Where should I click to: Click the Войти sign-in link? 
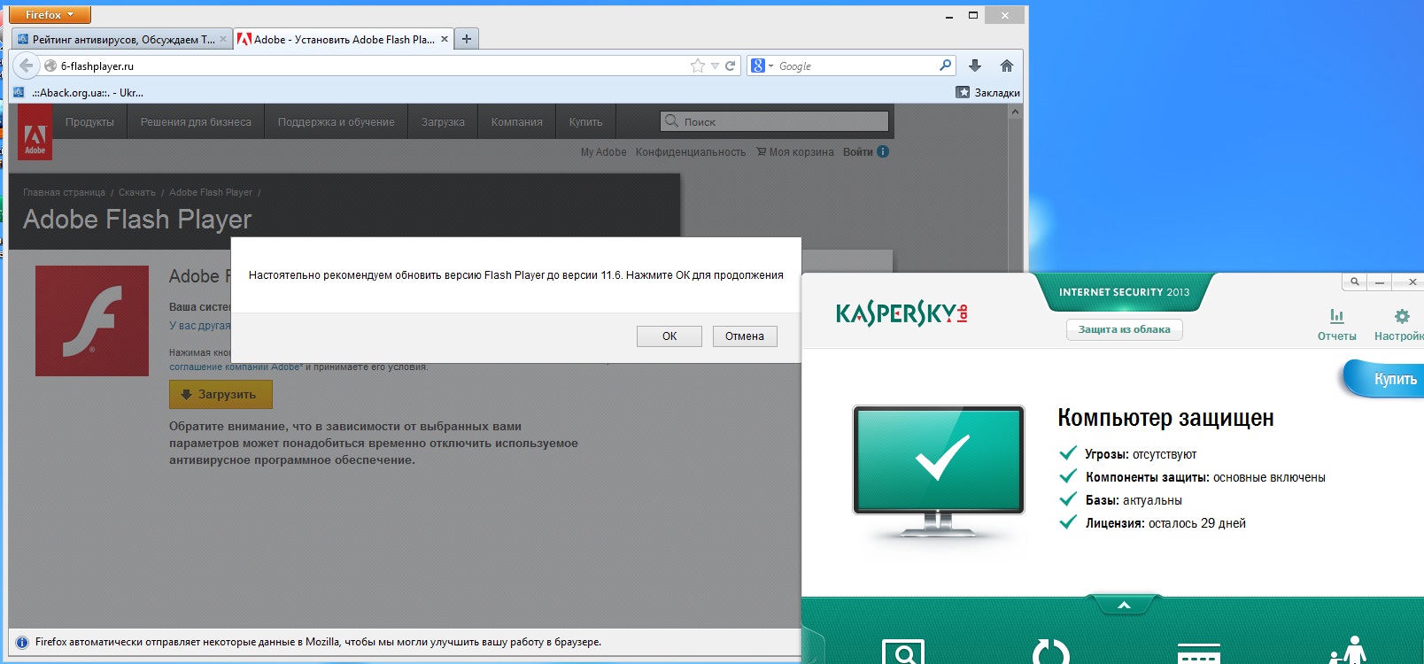pos(857,152)
